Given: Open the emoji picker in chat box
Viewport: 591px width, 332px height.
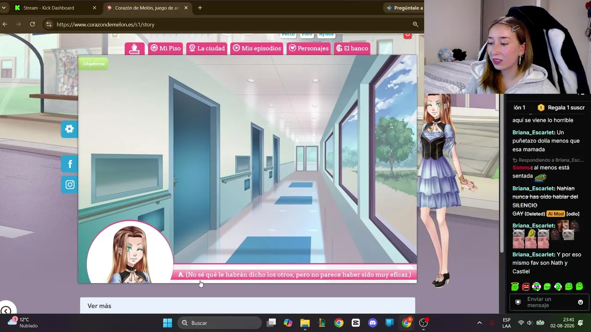Looking at the screenshot, I should [x=580, y=302].
